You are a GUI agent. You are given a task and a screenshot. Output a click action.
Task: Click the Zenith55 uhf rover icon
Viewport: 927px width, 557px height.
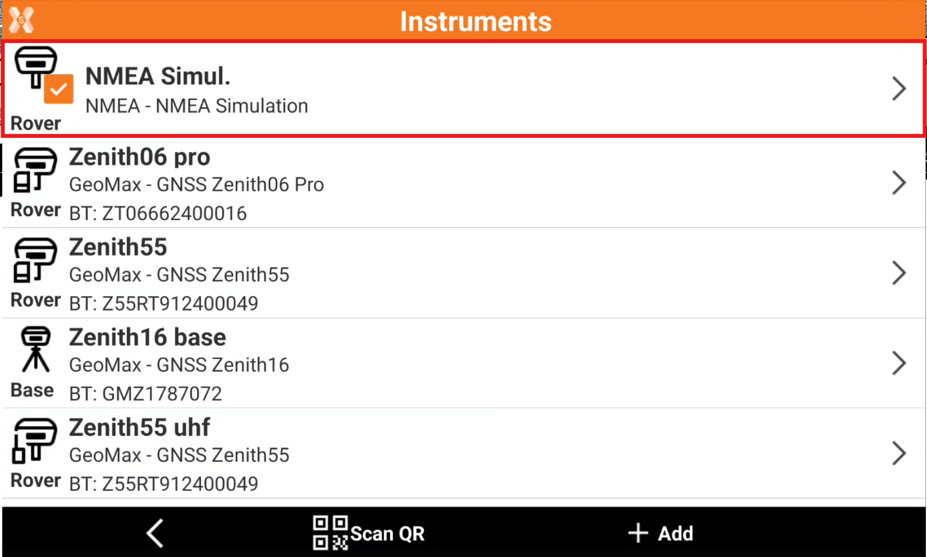point(35,440)
